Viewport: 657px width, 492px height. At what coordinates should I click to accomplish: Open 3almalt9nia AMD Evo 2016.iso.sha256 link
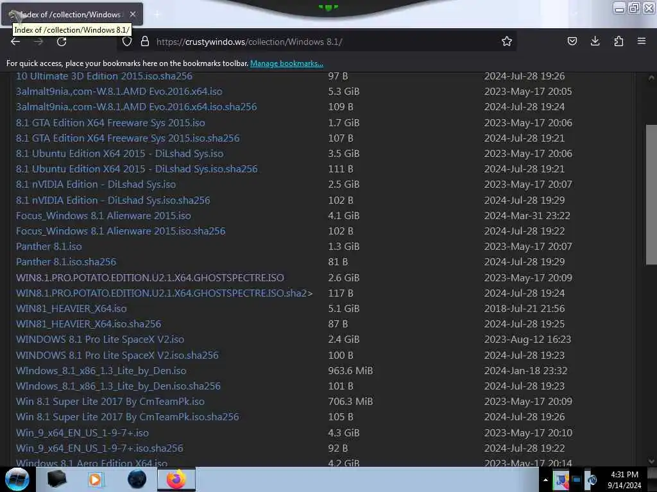(136, 107)
